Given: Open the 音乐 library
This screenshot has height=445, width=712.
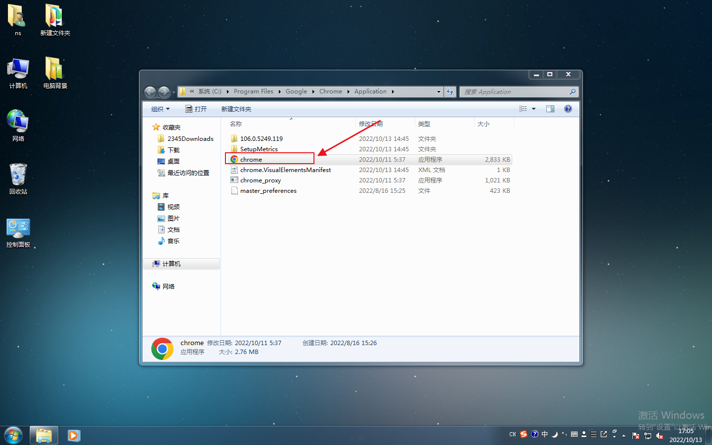Looking at the screenshot, I should pyautogui.click(x=169, y=241).
